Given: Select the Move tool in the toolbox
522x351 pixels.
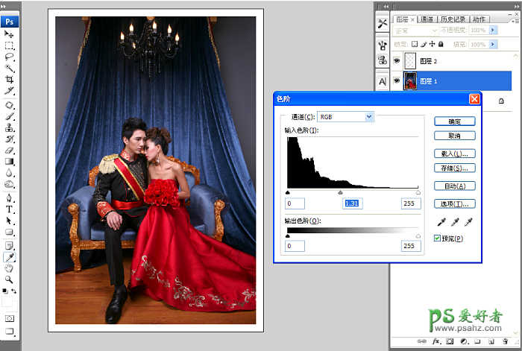Looking at the screenshot, I should [x=10, y=34].
